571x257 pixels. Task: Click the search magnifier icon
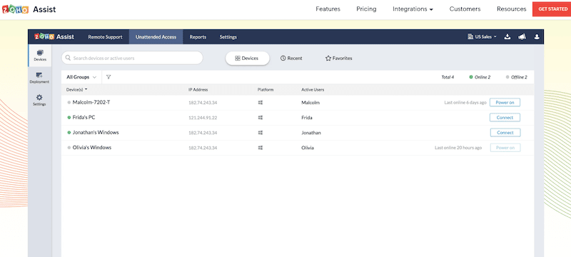tap(68, 58)
